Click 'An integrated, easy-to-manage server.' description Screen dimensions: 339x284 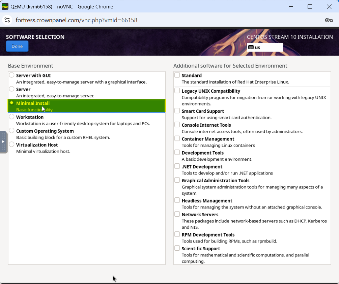pos(55,96)
